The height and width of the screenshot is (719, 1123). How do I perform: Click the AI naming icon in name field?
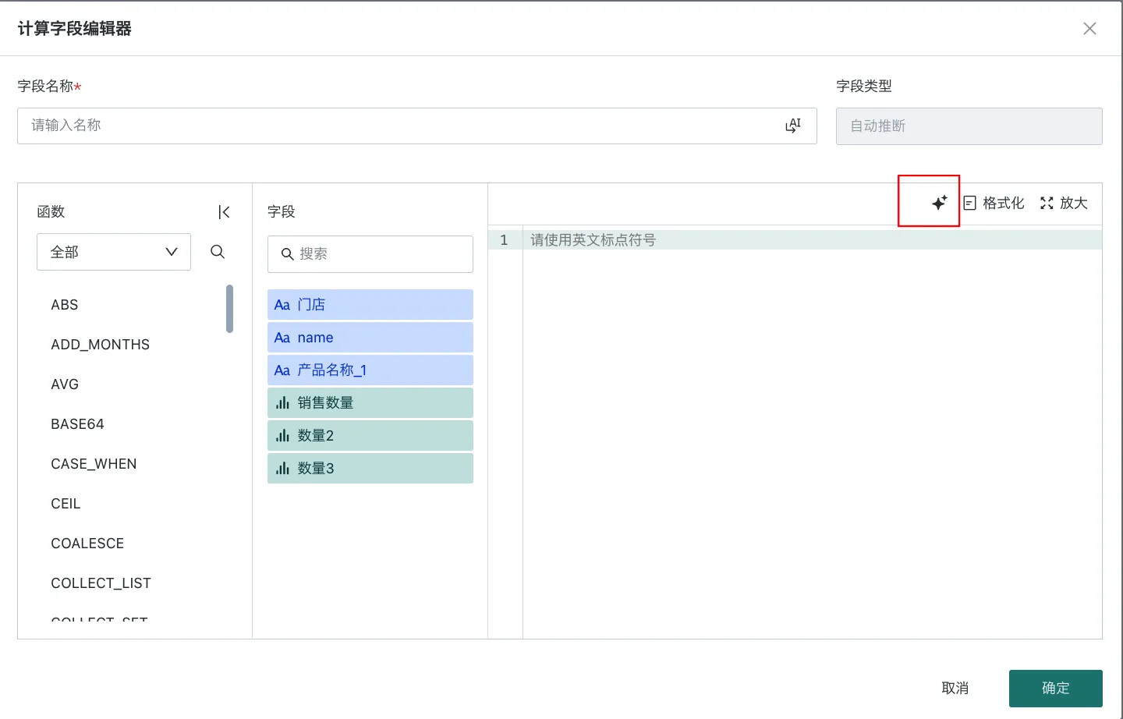pyautogui.click(x=793, y=126)
